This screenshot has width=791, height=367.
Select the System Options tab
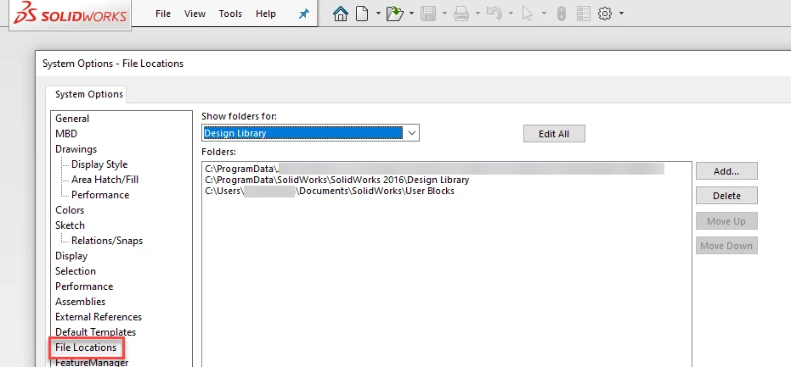[x=88, y=94]
